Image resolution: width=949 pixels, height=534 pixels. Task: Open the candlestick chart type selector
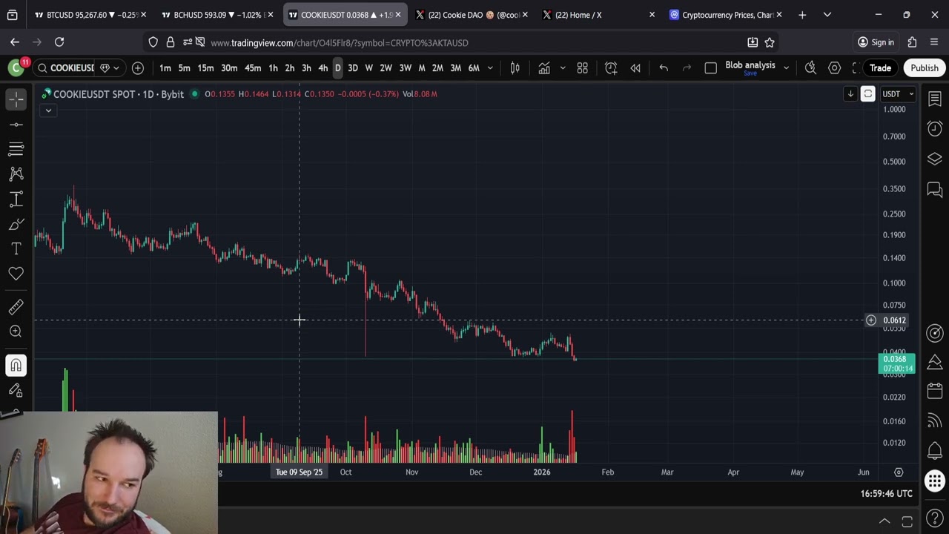[515, 68]
